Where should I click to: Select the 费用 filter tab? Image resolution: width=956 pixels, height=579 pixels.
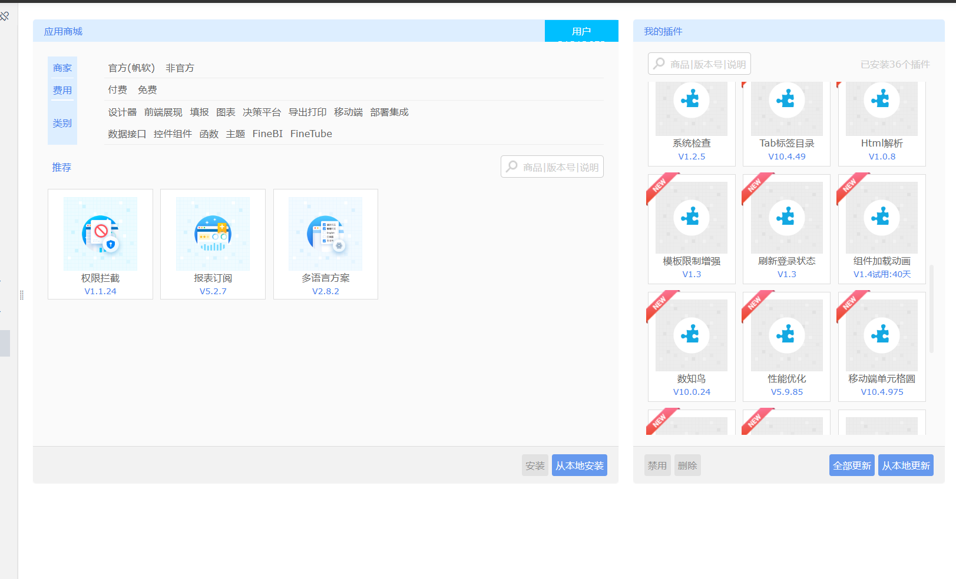(x=62, y=91)
